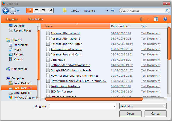172x121 pixels.
Task: Click the navigation pane scrollbar
Action: (39, 55)
